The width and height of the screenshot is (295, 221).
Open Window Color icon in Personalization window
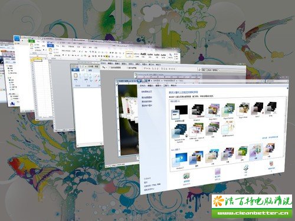(217, 172)
